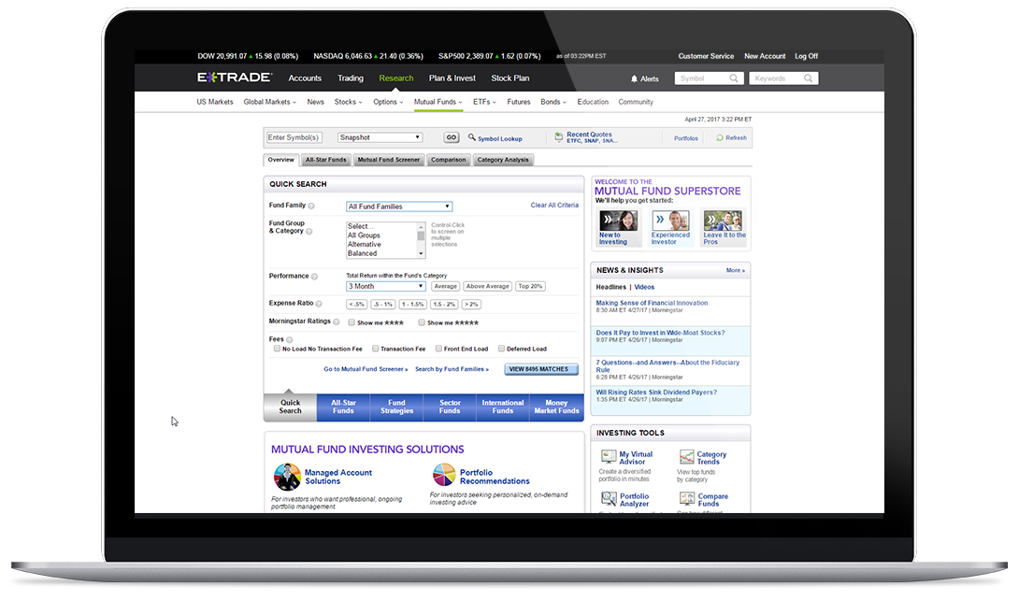Click the help icon next to Fees

[x=289, y=339]
